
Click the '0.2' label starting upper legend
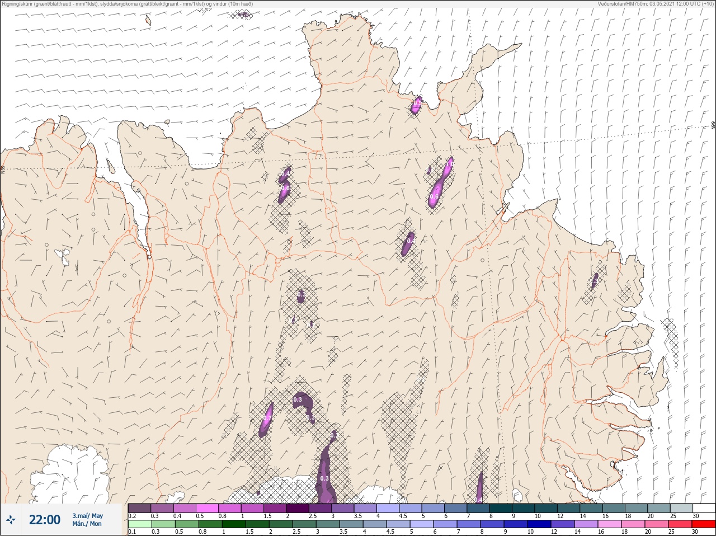pyautogui.click(x=132, y=516)
